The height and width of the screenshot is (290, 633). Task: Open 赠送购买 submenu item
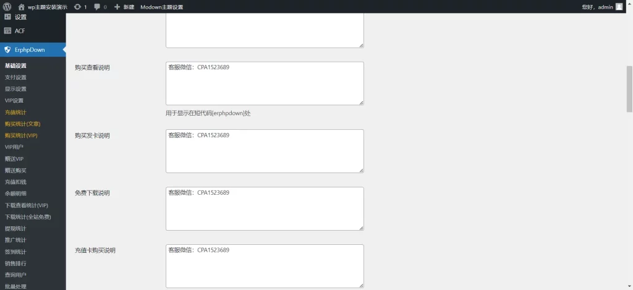click(x=15, y=171)
